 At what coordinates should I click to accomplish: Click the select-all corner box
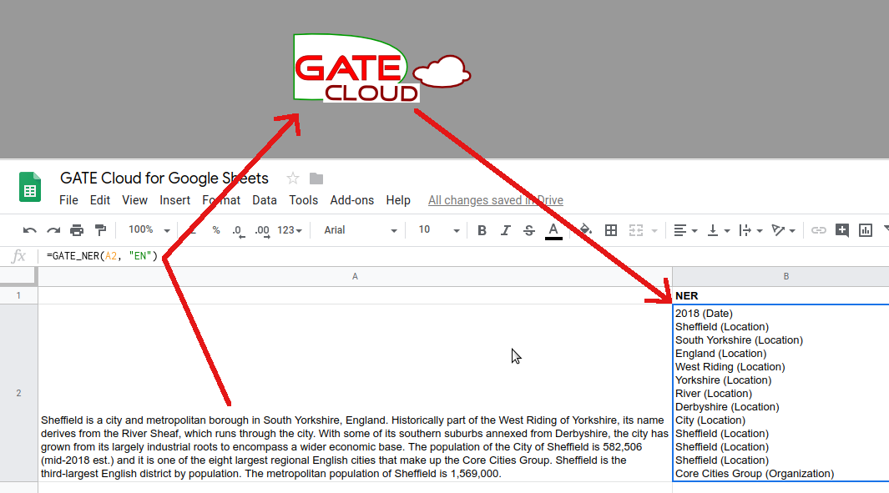coord(18,276)
